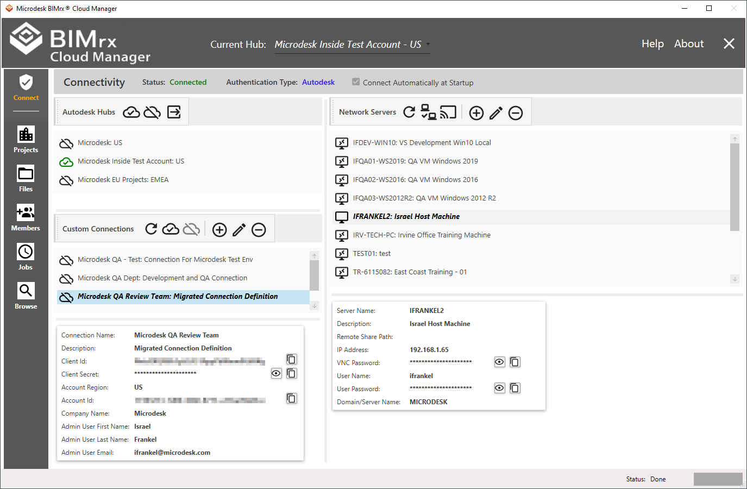Select Microdesk QA - Test connection

183,260
